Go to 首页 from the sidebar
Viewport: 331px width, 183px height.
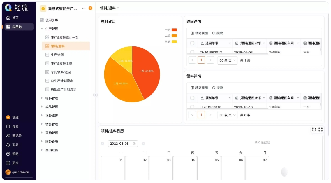13,18
